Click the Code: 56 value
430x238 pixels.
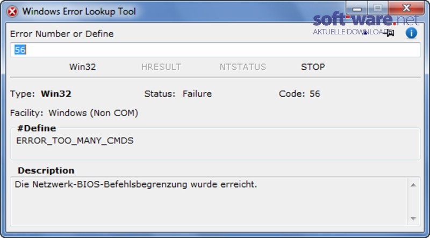pos(315,94)
